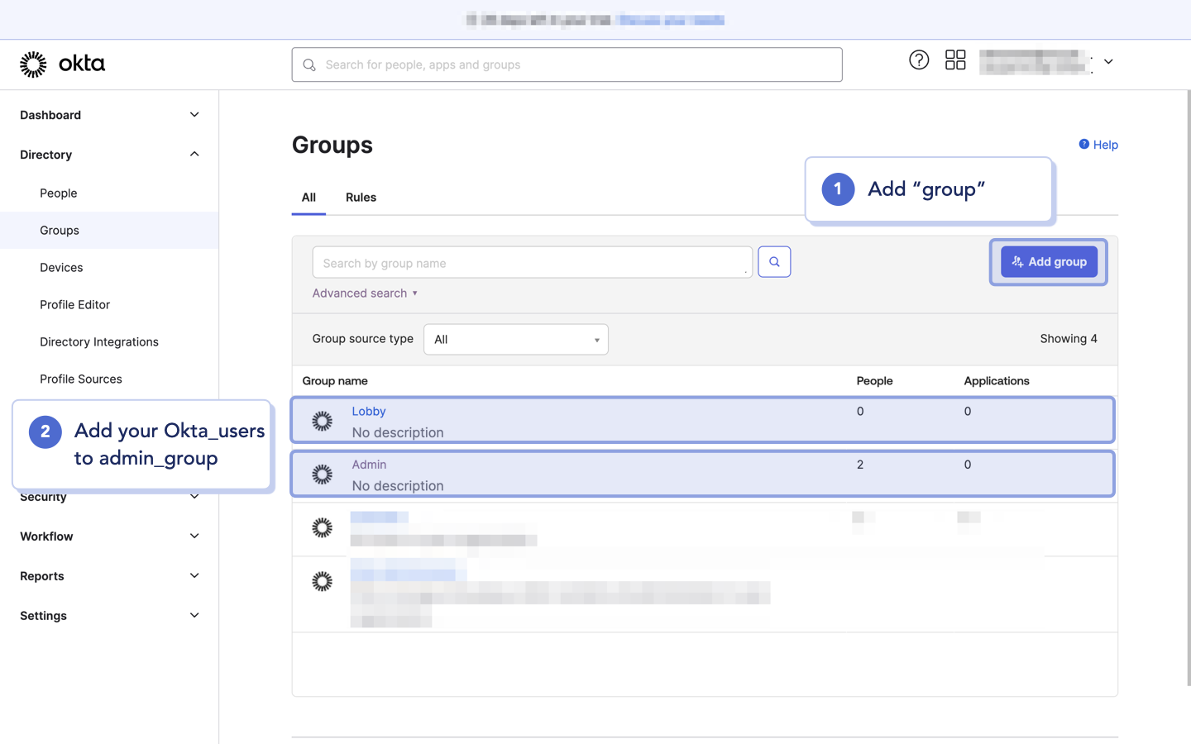The image size is (1191, 744).
Task: Select People in the Directory sidebar
Action: click(58, 193)
